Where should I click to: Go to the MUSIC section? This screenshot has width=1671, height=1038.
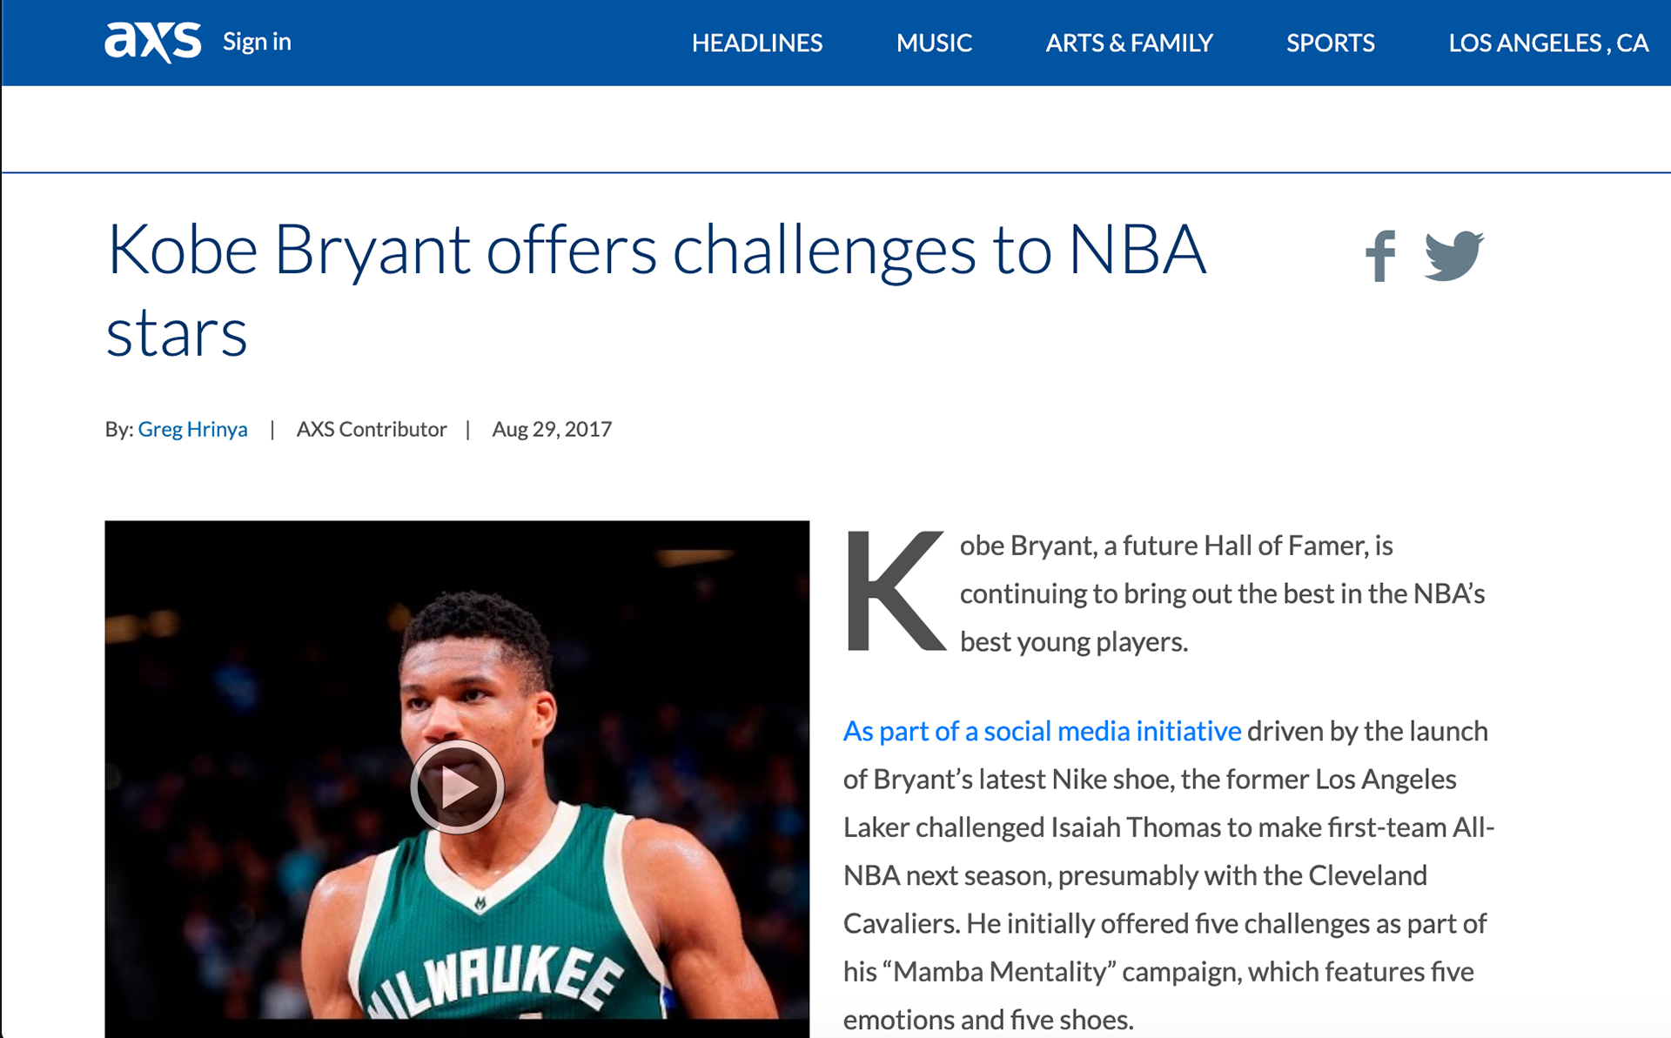click(934, 43)
